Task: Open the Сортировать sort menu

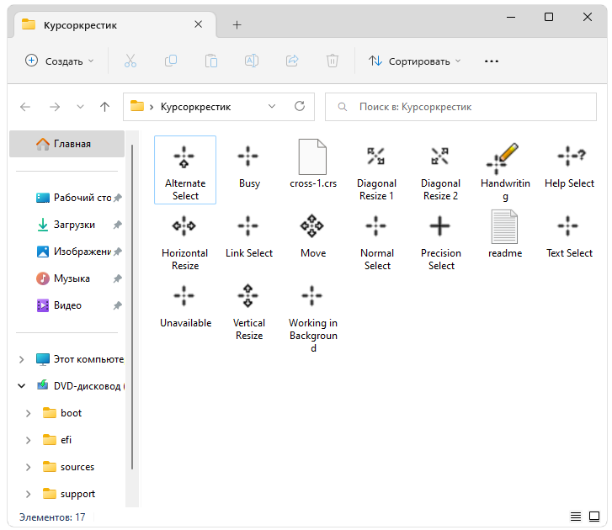Action: coord(415,61)
